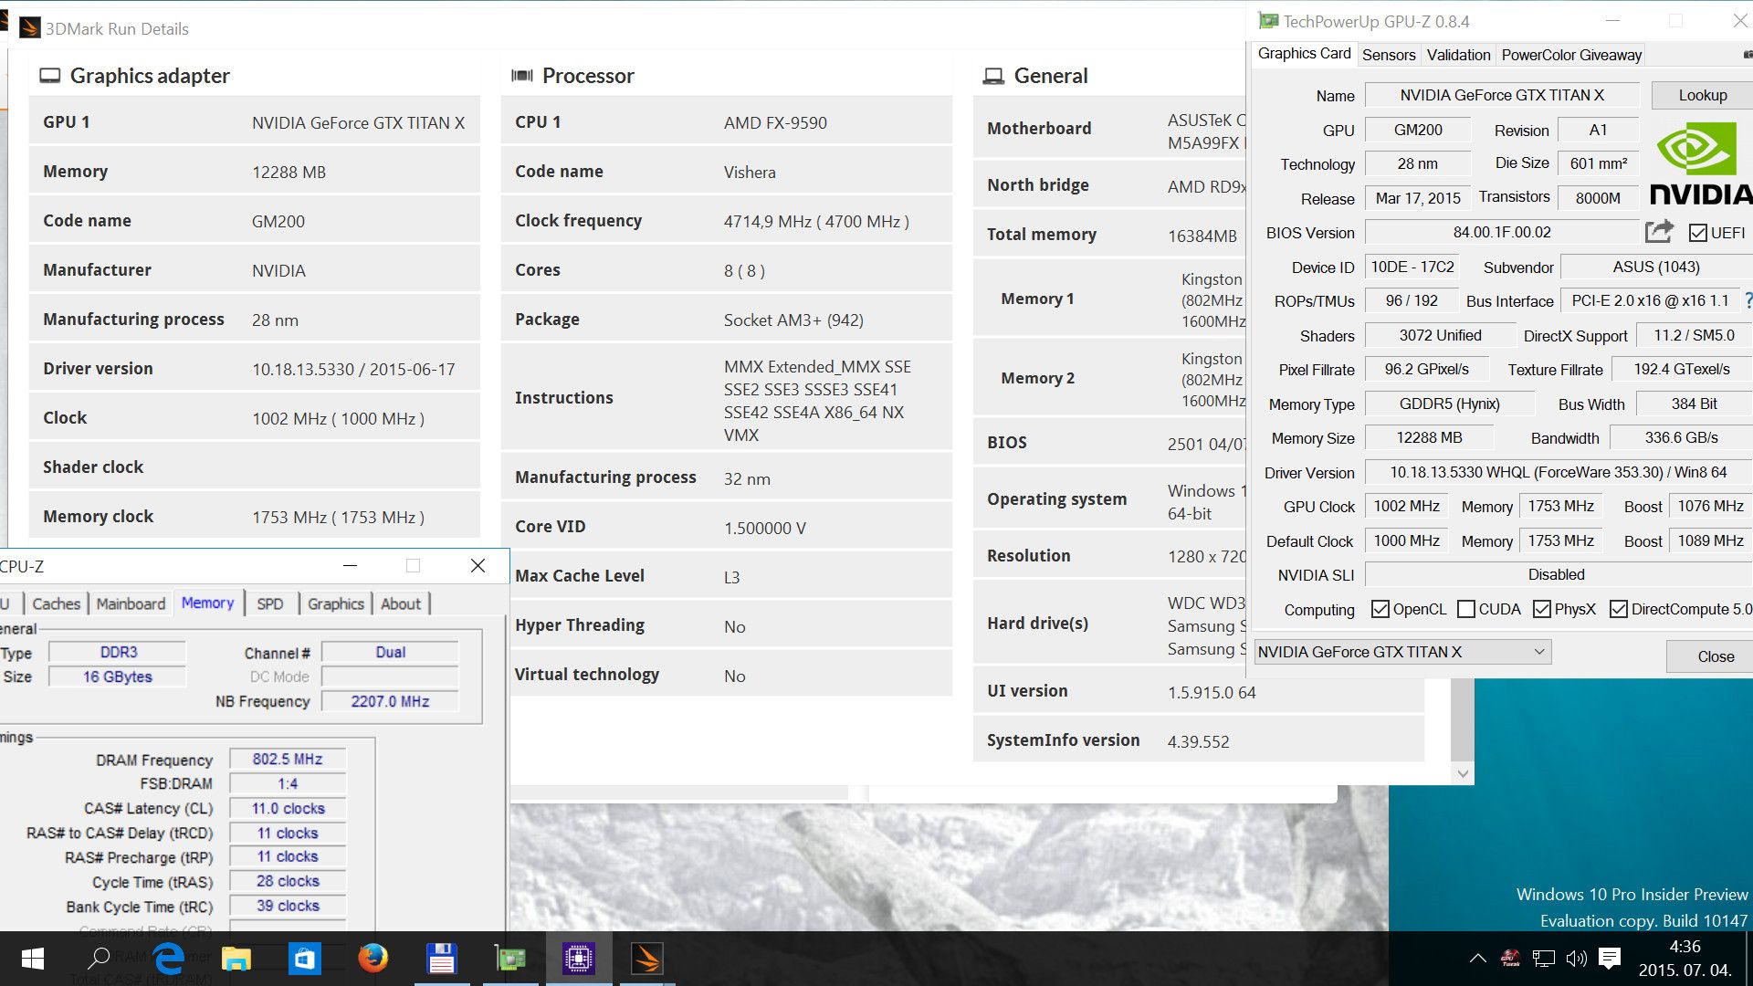1753x986 pixels.
Task: Open the Windows Start menu
Action: 33,959
